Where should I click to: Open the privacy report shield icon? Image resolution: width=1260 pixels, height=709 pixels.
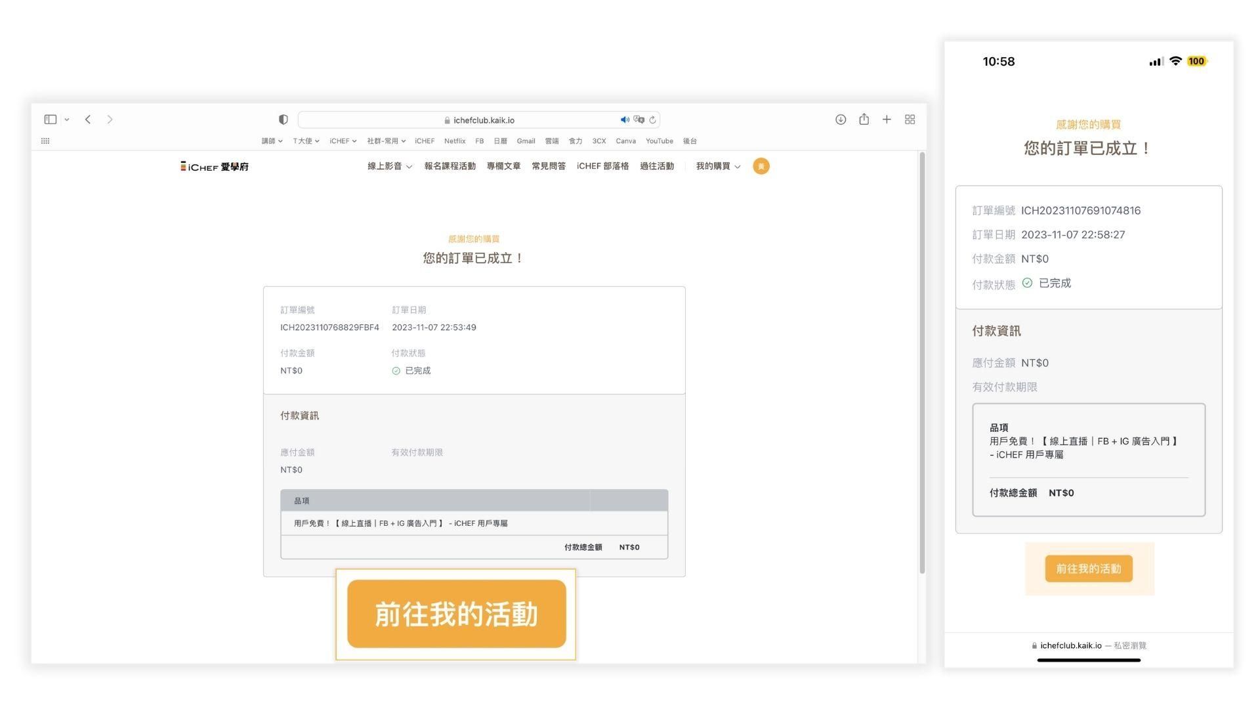pyautogui.click(x=283, y=119)
